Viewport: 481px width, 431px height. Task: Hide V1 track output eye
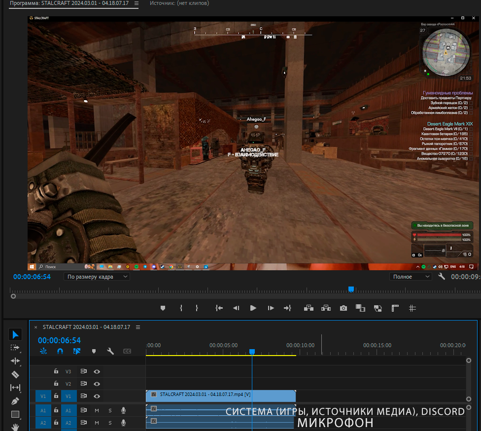coord(97,396)
